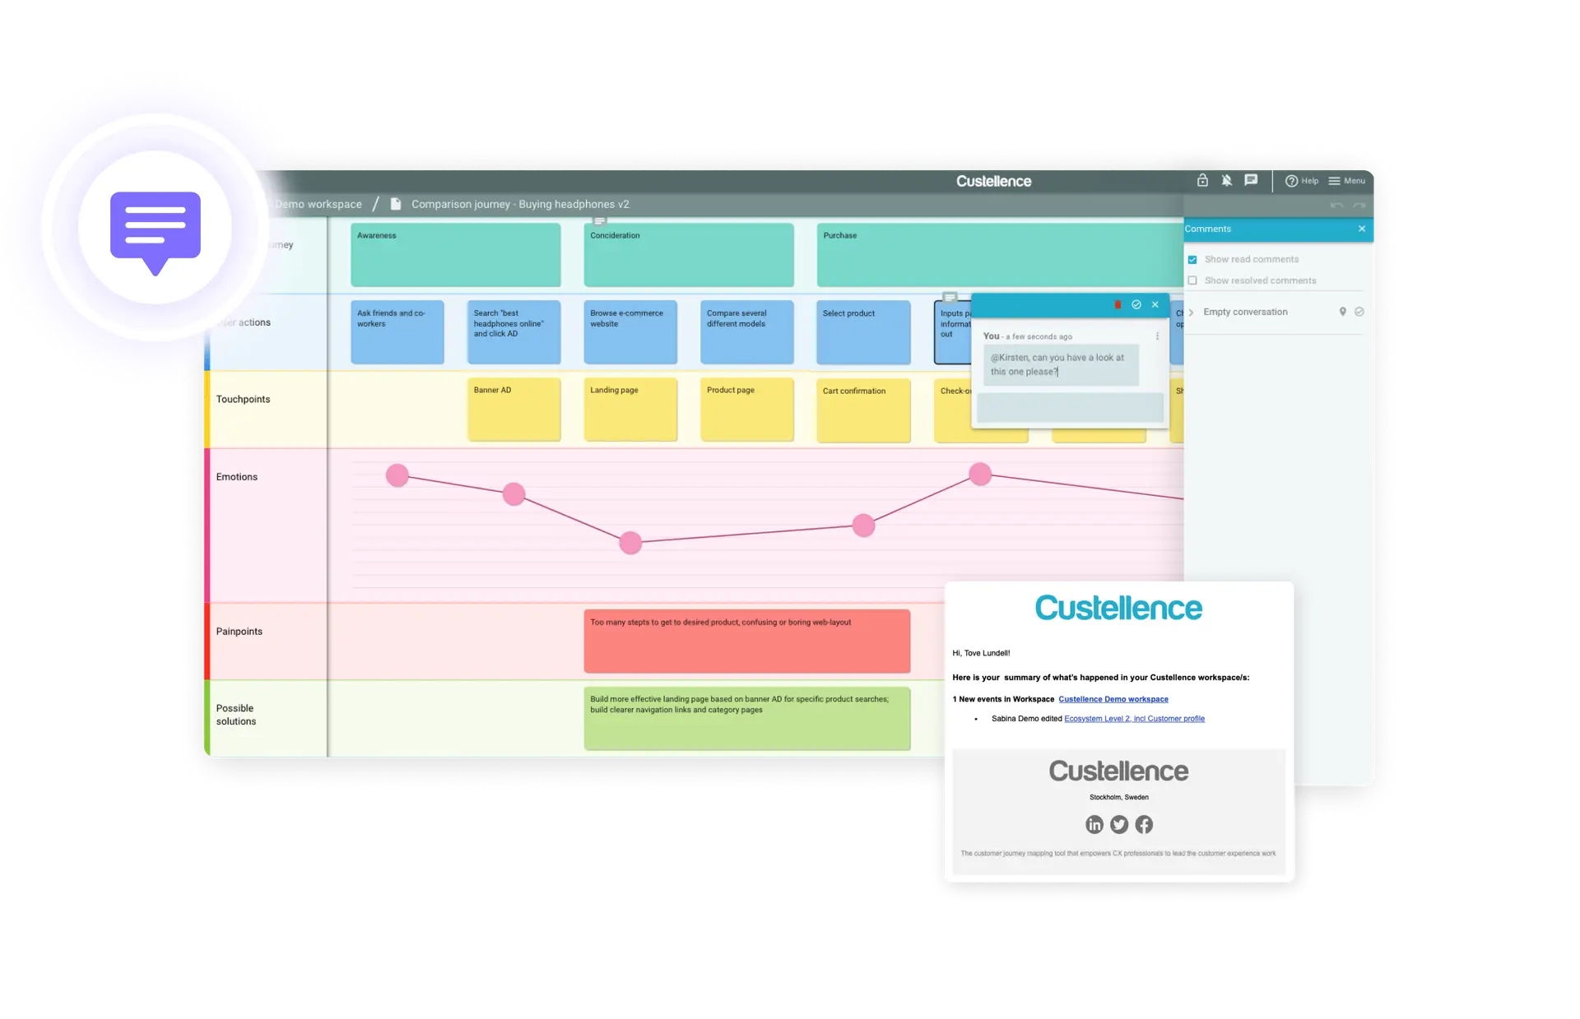
Task: Open Demo workspace breadcrumb
Action: [318, 204]
